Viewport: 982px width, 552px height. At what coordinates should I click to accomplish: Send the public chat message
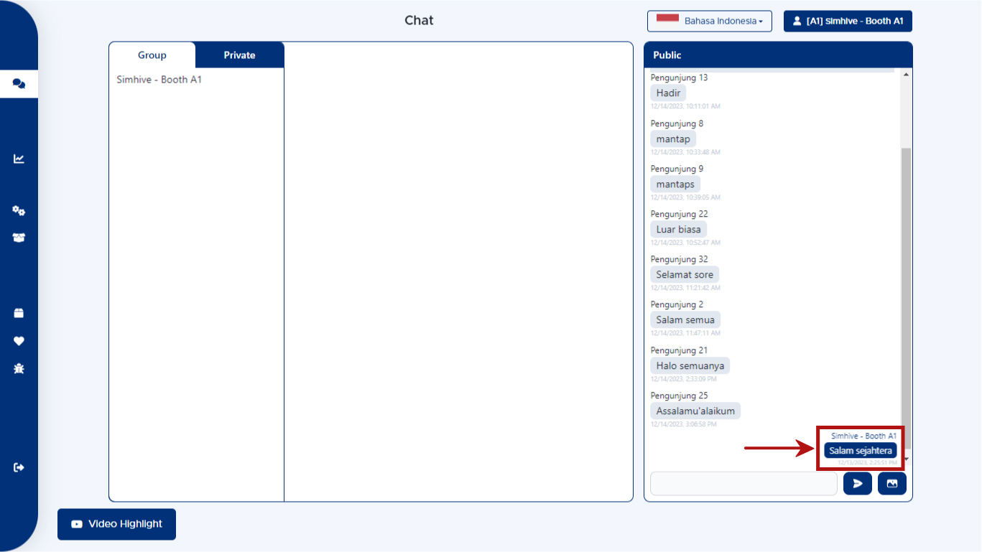point(858,484)
